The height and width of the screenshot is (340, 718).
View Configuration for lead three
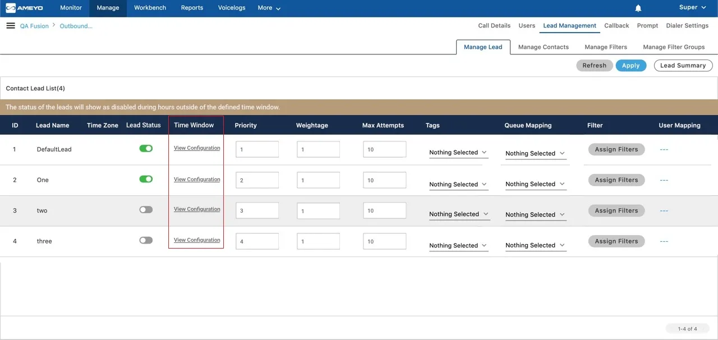(x=197, y=240)
